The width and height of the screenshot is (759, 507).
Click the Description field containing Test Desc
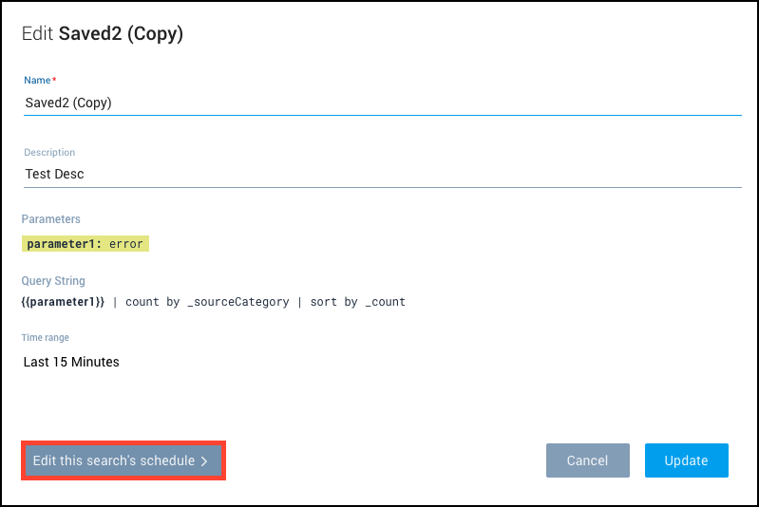tap(380, 174)
